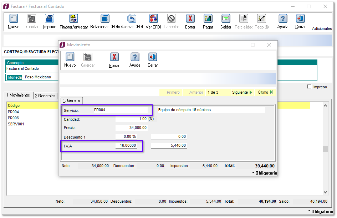Click Nuevo in the Movimiento dialog
The image size is (337, 218).
pyautogui.click(x=70, y=57)
